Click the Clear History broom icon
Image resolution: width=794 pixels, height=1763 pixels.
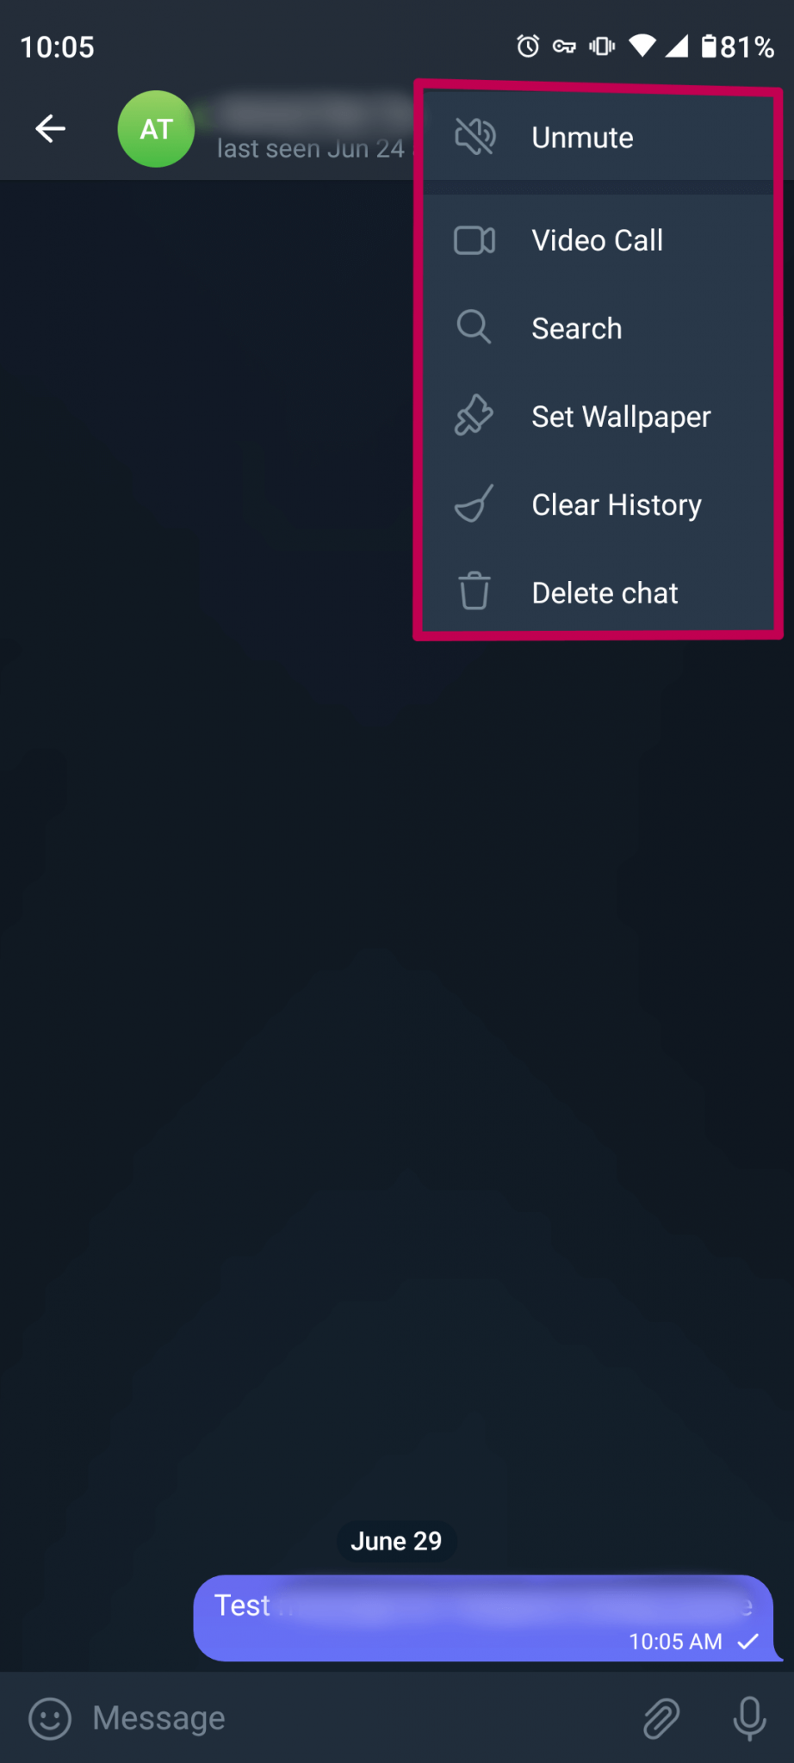click(x=475, y=504)
